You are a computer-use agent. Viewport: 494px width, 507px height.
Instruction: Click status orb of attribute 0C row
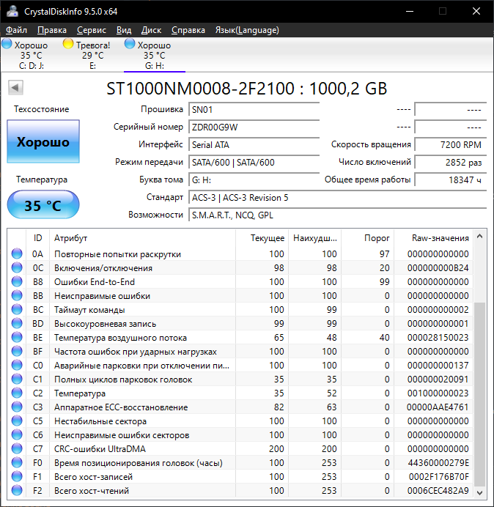pos(17,267)
